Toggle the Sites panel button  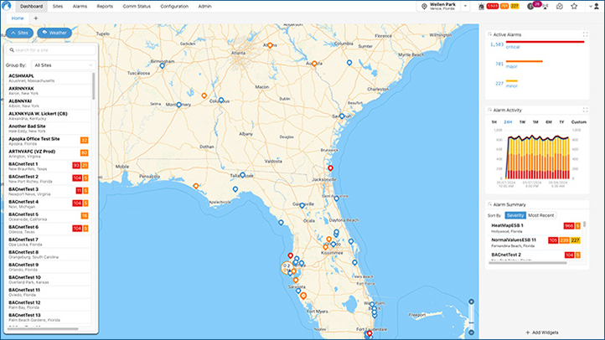19,33
